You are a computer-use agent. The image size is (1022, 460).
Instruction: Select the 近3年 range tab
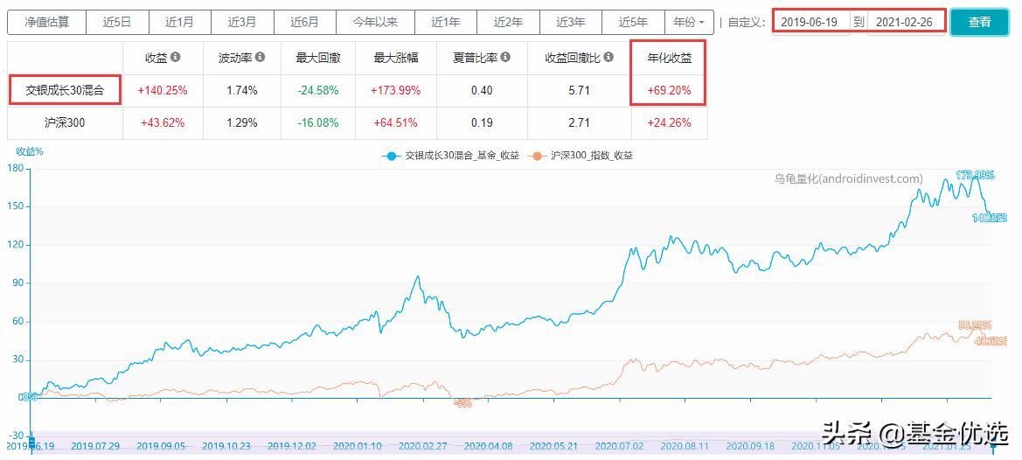[571, 22]
